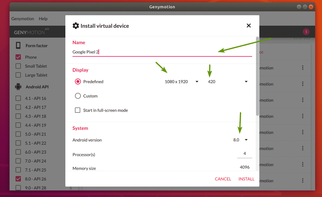Screen dimensions: 322x197
Task: Check the Small Tablet form factor
Action: (x=18, y=66)
